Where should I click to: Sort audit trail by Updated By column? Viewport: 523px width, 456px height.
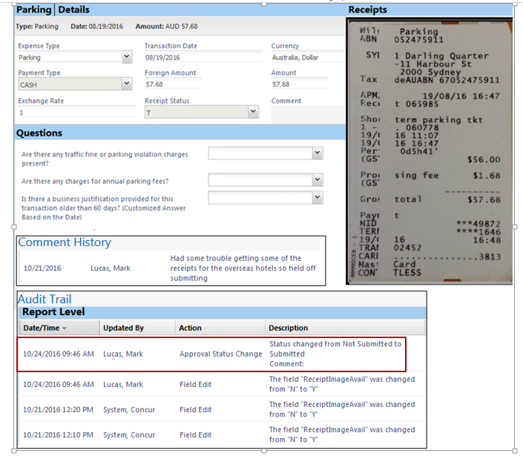(x=123, y=328)
